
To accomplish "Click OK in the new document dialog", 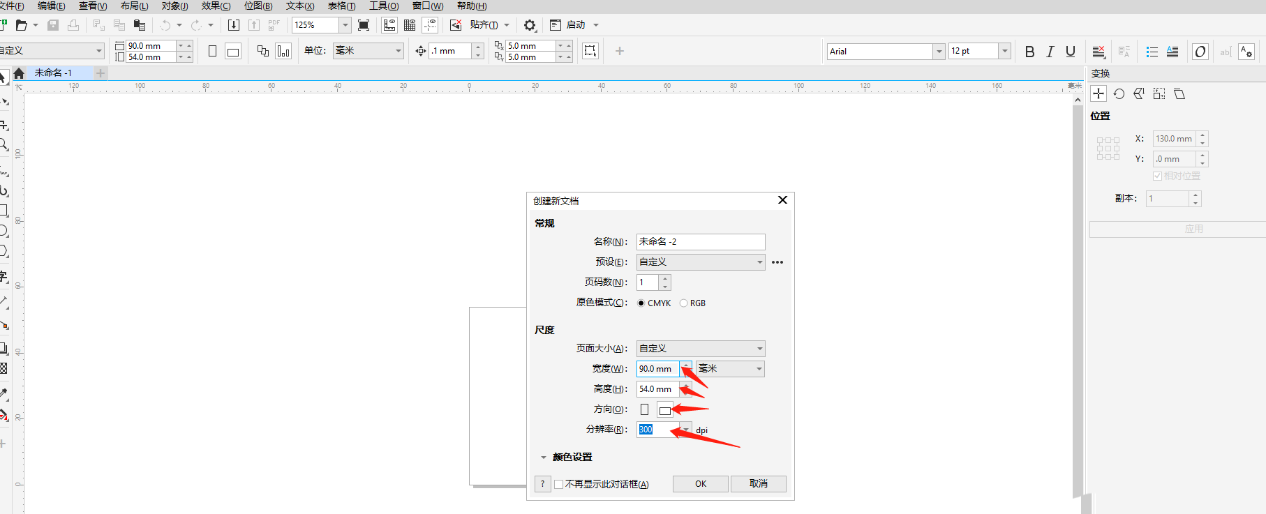I will [x=701, y=484].
